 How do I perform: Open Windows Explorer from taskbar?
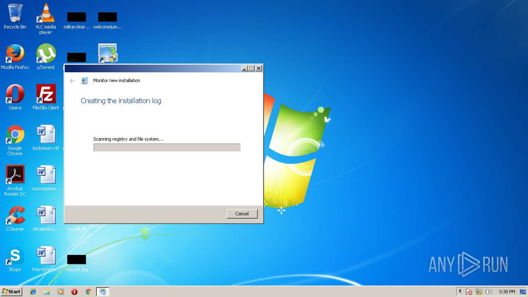(x=47, y=292)
